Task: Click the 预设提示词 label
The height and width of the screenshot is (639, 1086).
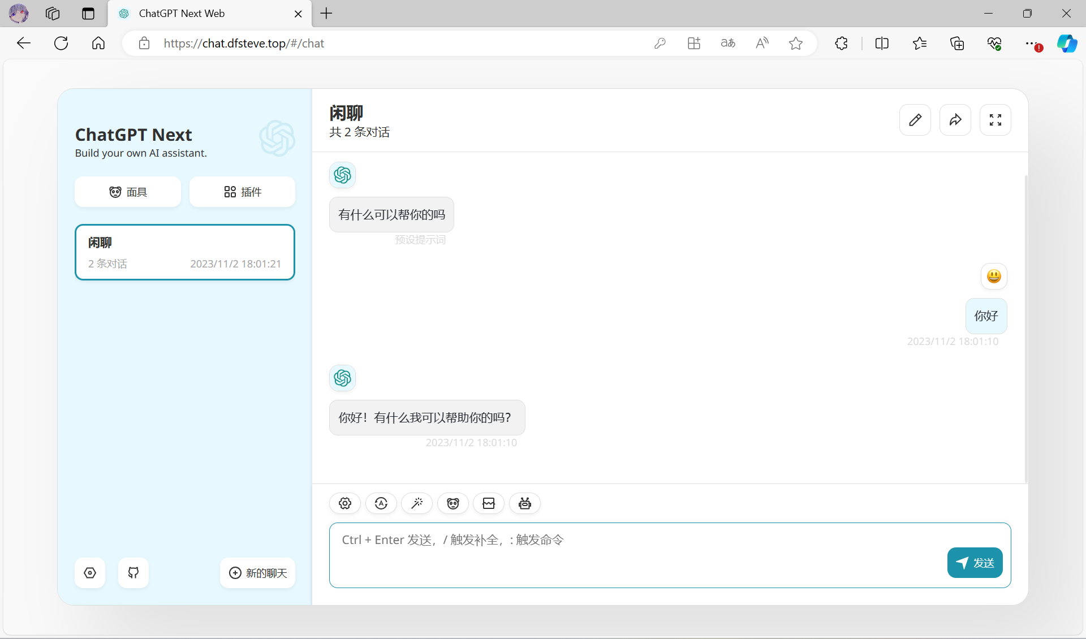Action: (420, 240)
